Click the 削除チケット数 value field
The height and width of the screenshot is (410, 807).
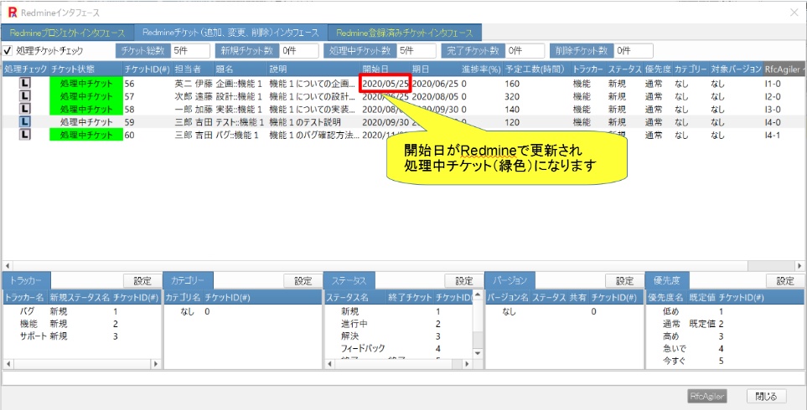coord(634,51)
